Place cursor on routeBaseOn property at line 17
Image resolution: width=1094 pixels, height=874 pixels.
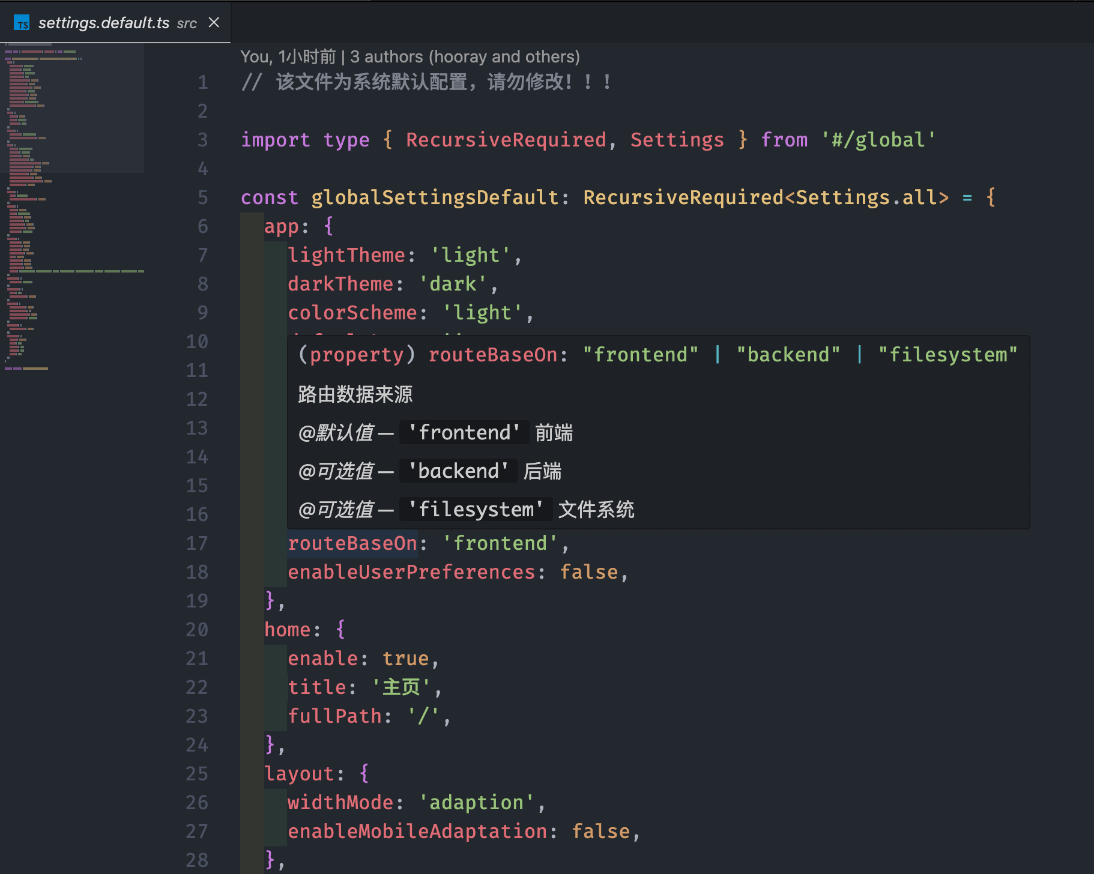352,543
